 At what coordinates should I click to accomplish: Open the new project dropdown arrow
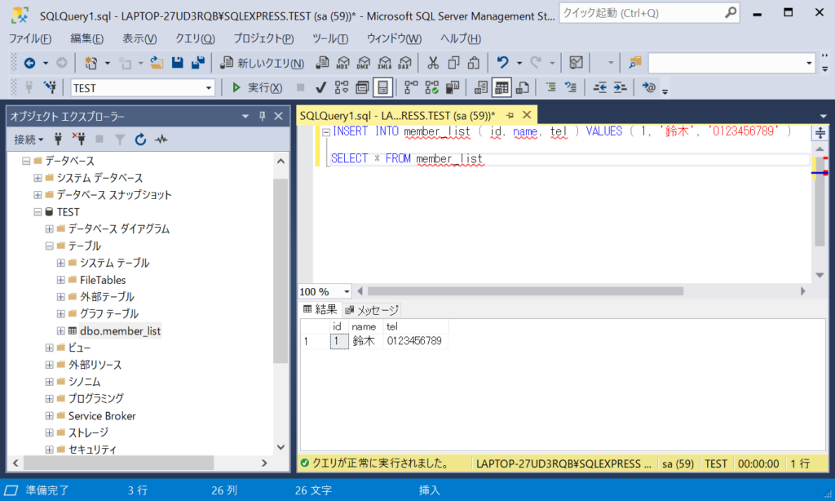107,63
